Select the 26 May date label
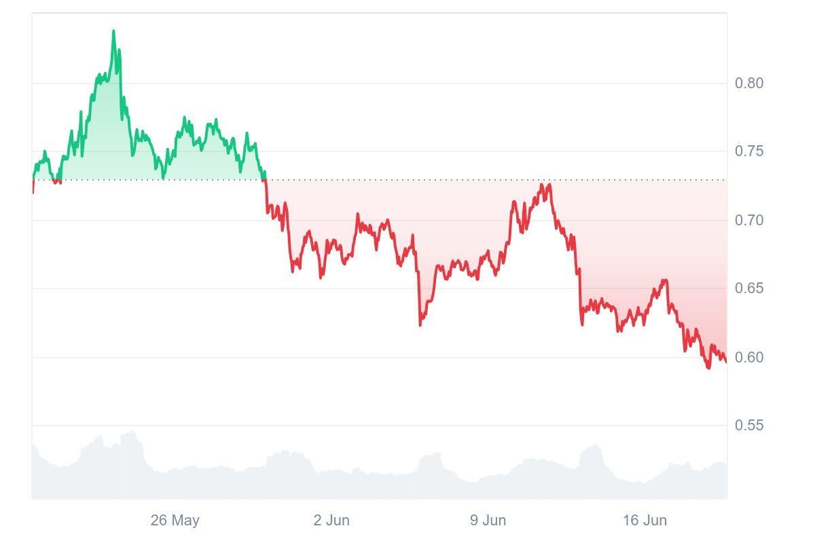This screenshot has height=543, width=815. coord(175,521)
